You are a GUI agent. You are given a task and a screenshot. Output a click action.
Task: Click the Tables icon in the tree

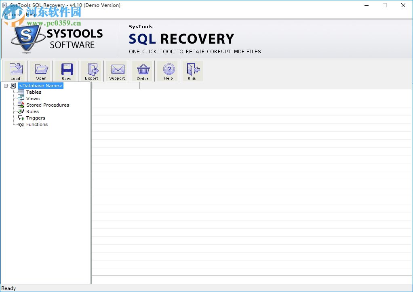pos(21,92)
